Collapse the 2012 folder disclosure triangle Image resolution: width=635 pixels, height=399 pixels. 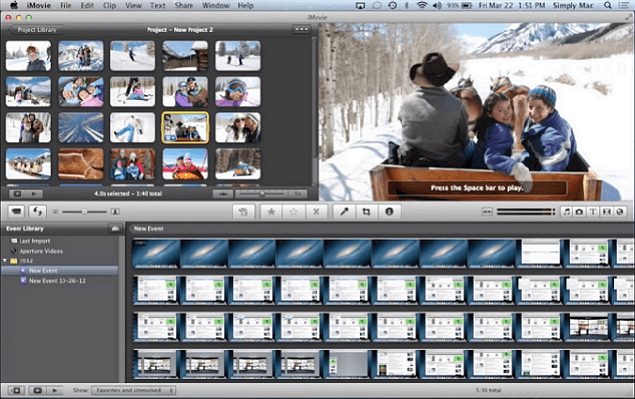(5, 260)
